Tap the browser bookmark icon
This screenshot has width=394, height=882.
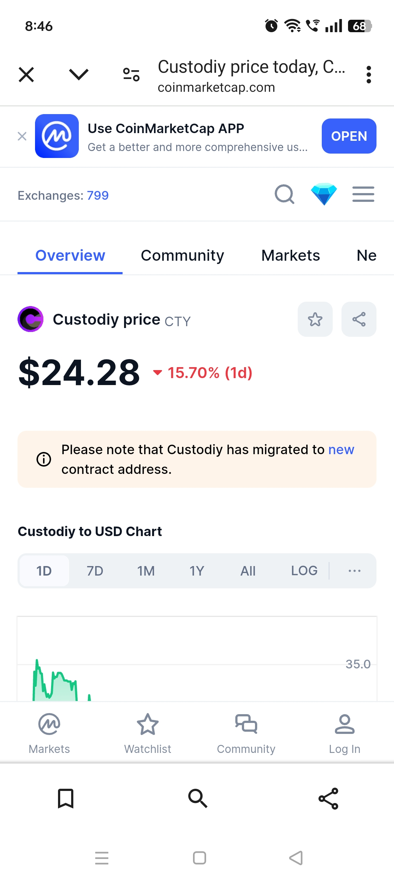66,798
